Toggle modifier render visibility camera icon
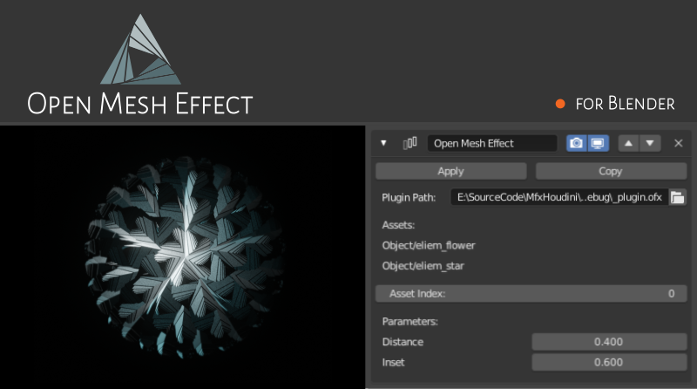 (x=577, y=143)
